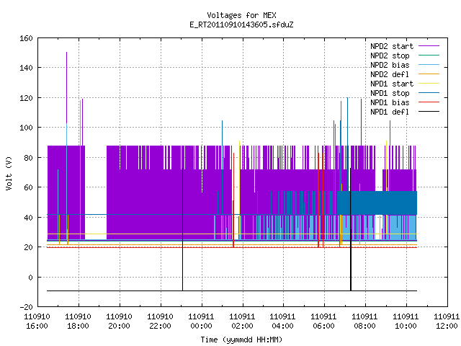Click the X-axis tick label 110910 18:00
461x346 pixels.
pos(78,321)
